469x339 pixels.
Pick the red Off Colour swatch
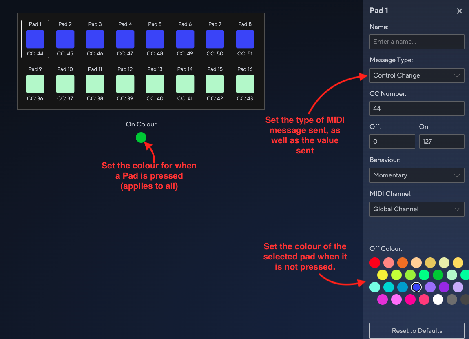[x=374, y=263]
